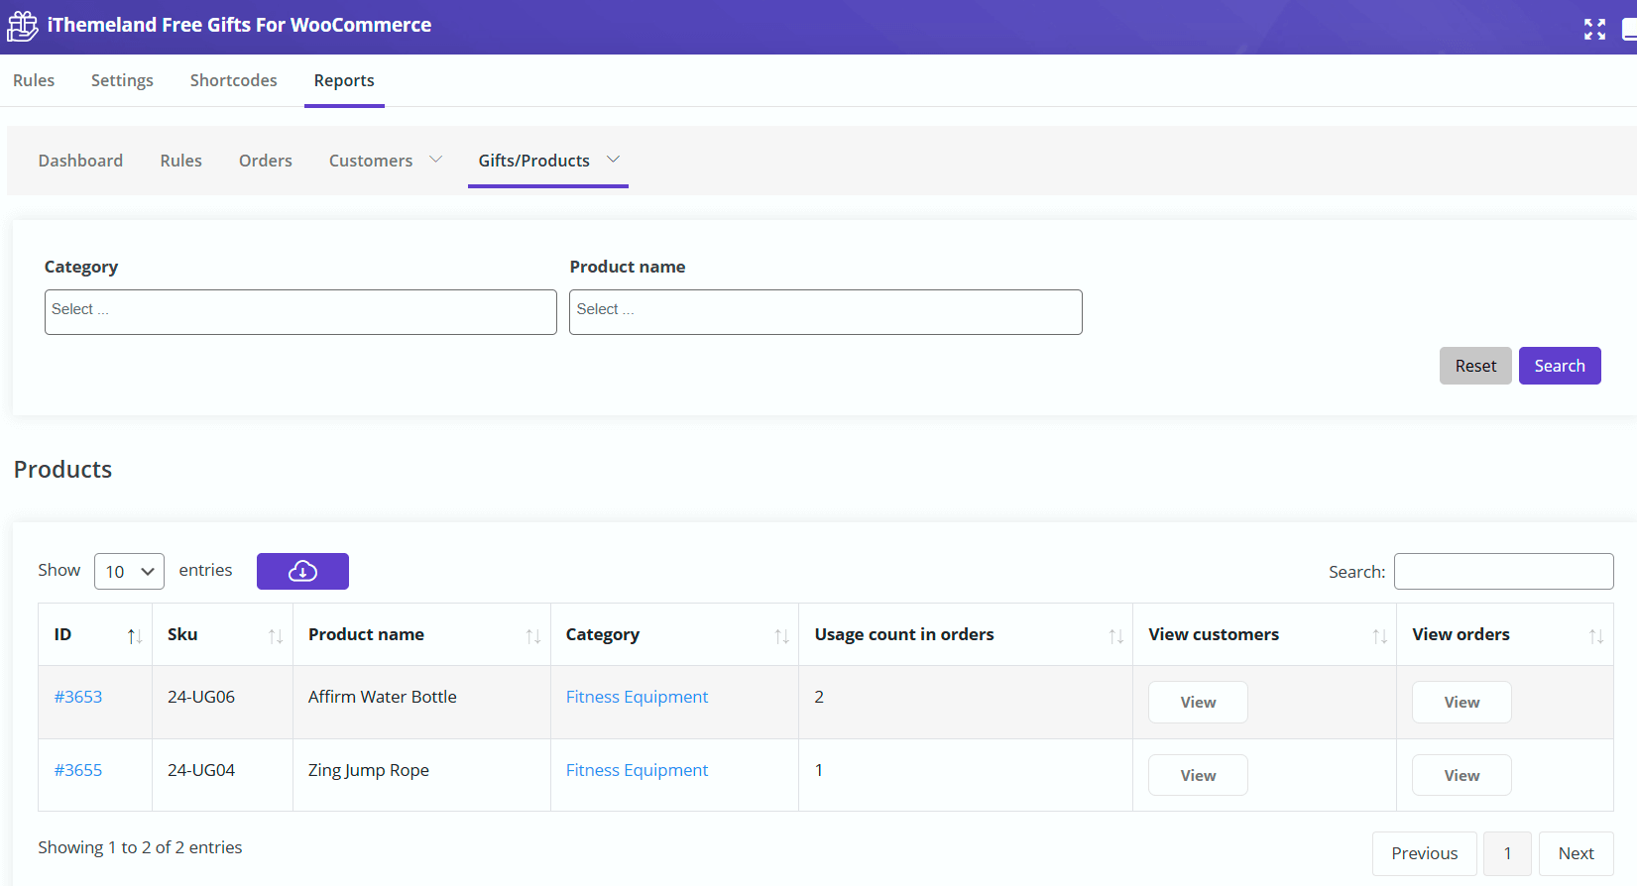Open product link #3653

[x=78, y=697]
